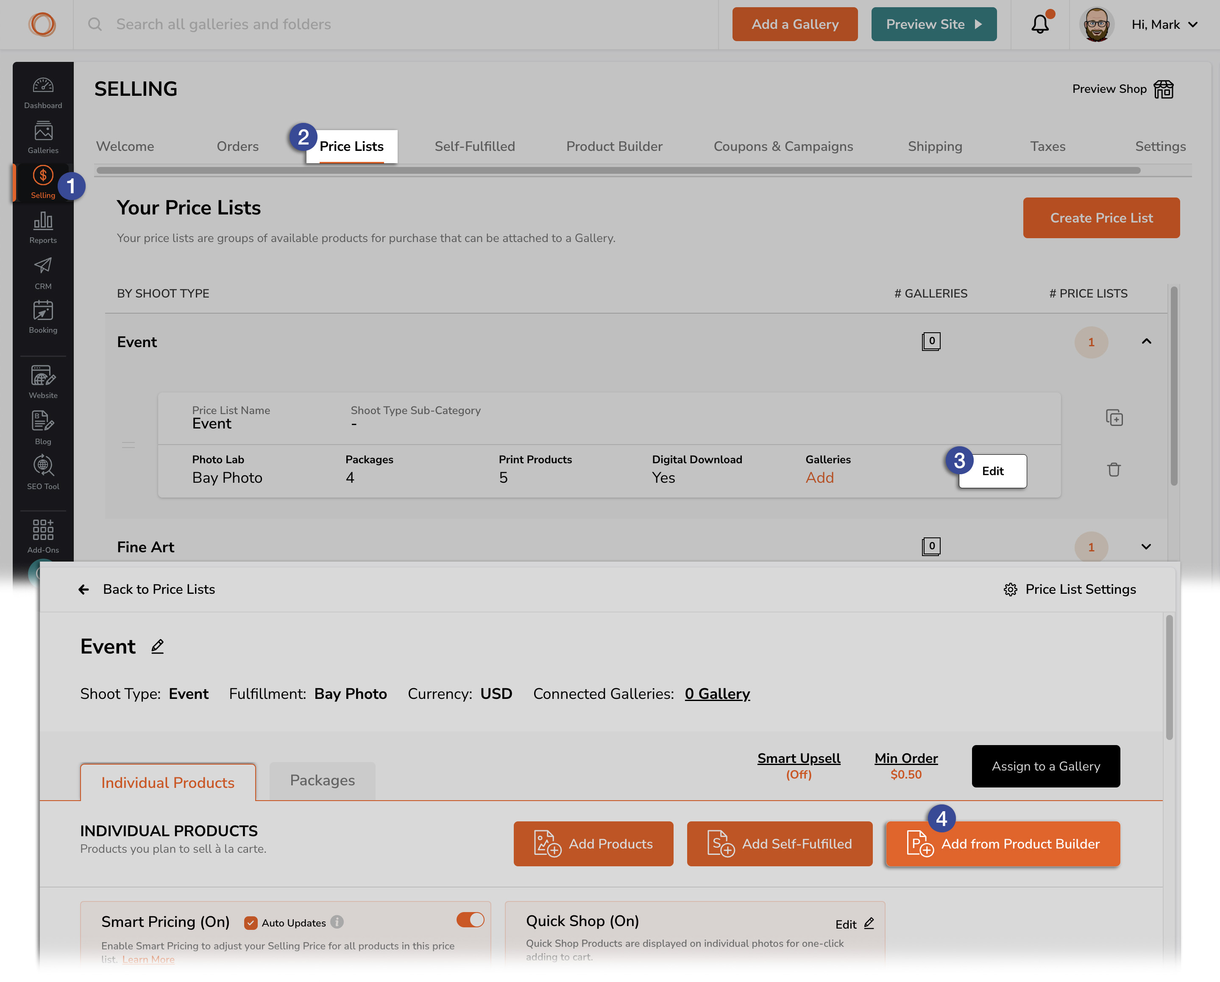Click the back arrow to Price Lists
Viewport: 1220px width, 982px height.
coord(84,590)
